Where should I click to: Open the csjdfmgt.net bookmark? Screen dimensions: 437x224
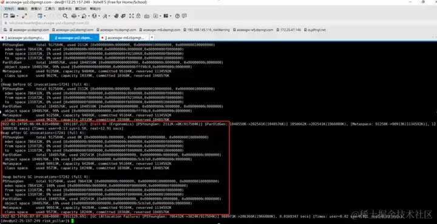point(315,30)
